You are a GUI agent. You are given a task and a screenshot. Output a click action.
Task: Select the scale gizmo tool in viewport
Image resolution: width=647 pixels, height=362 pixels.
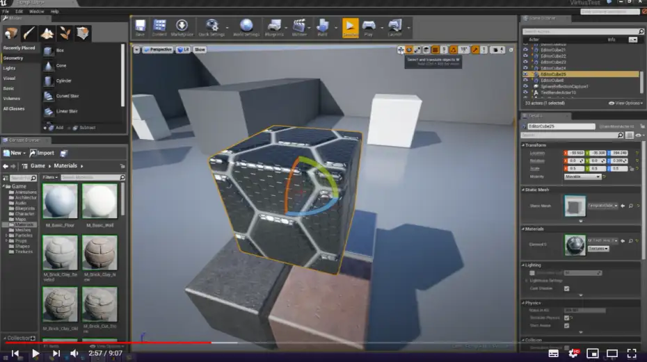(417, 50)
